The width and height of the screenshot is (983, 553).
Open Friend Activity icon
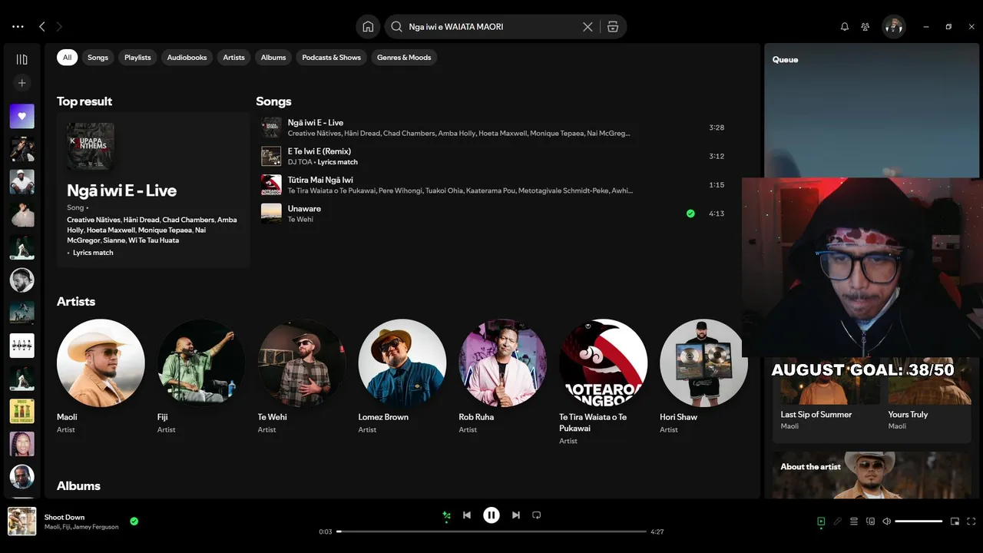point(866,27)
